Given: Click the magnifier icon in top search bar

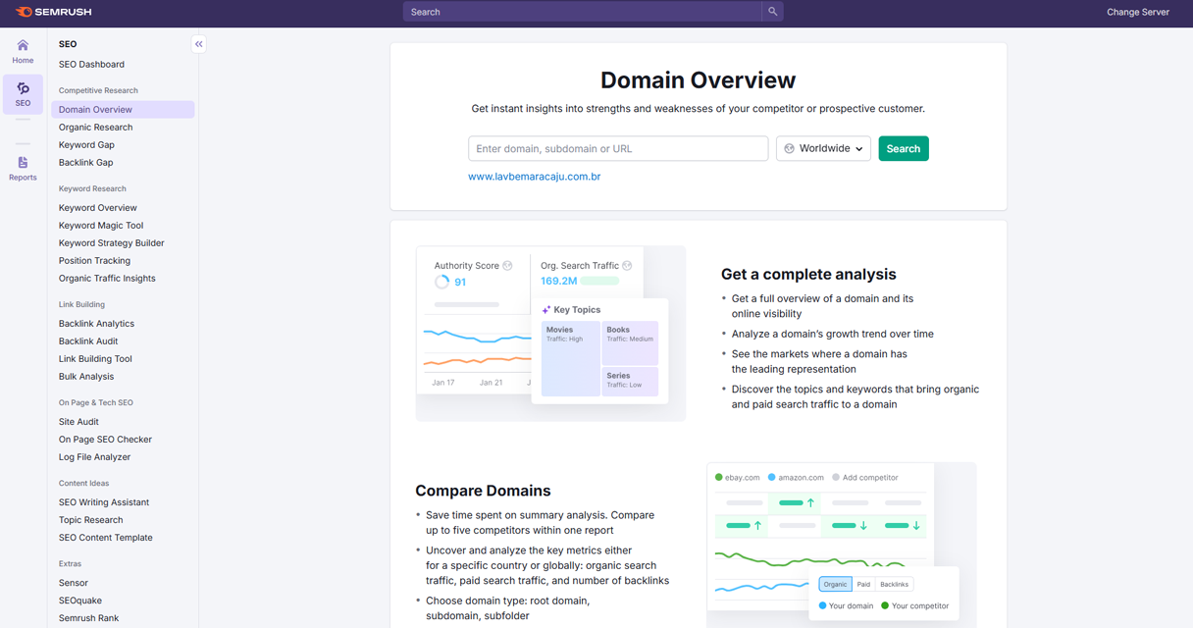Looking at the screenshot, I should pyautogui.click(x=772, y=12).
